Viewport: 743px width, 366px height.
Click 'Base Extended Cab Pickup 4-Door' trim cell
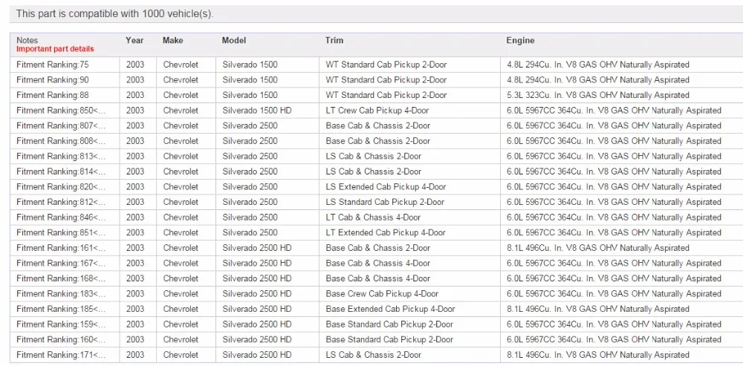pos(409,309)
